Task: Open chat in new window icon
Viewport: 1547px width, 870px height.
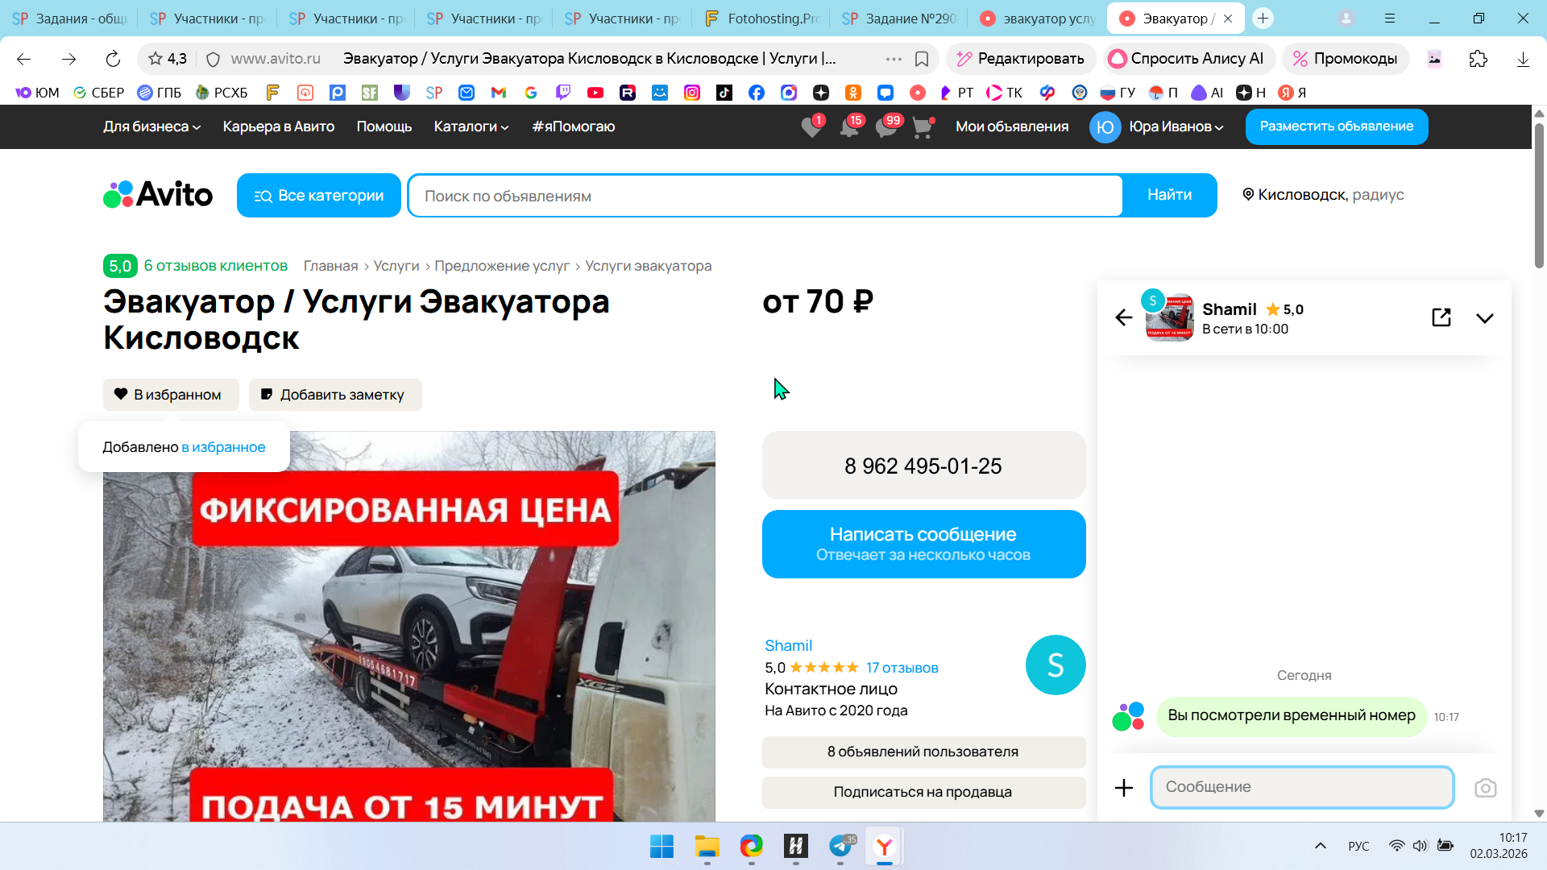Action: click(x=1441, y=317)
